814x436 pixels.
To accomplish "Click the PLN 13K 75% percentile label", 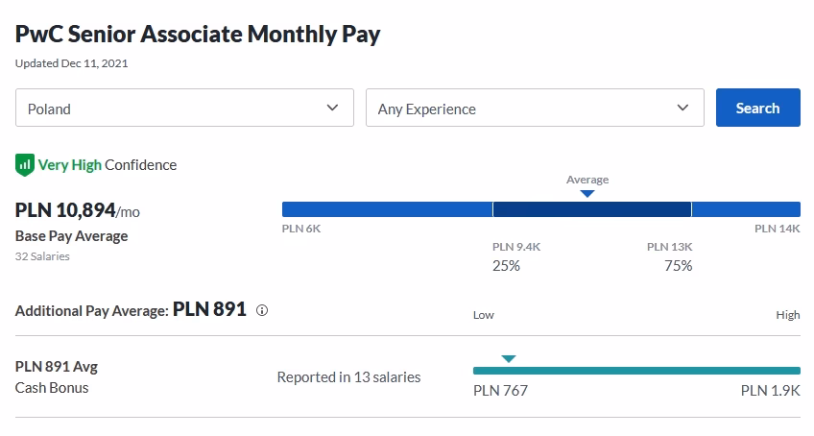I will pyautogui.click(x=671, y=256).
